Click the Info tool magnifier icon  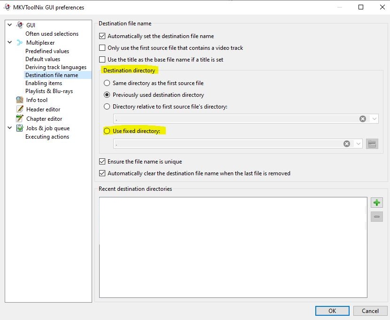(20, 100)
